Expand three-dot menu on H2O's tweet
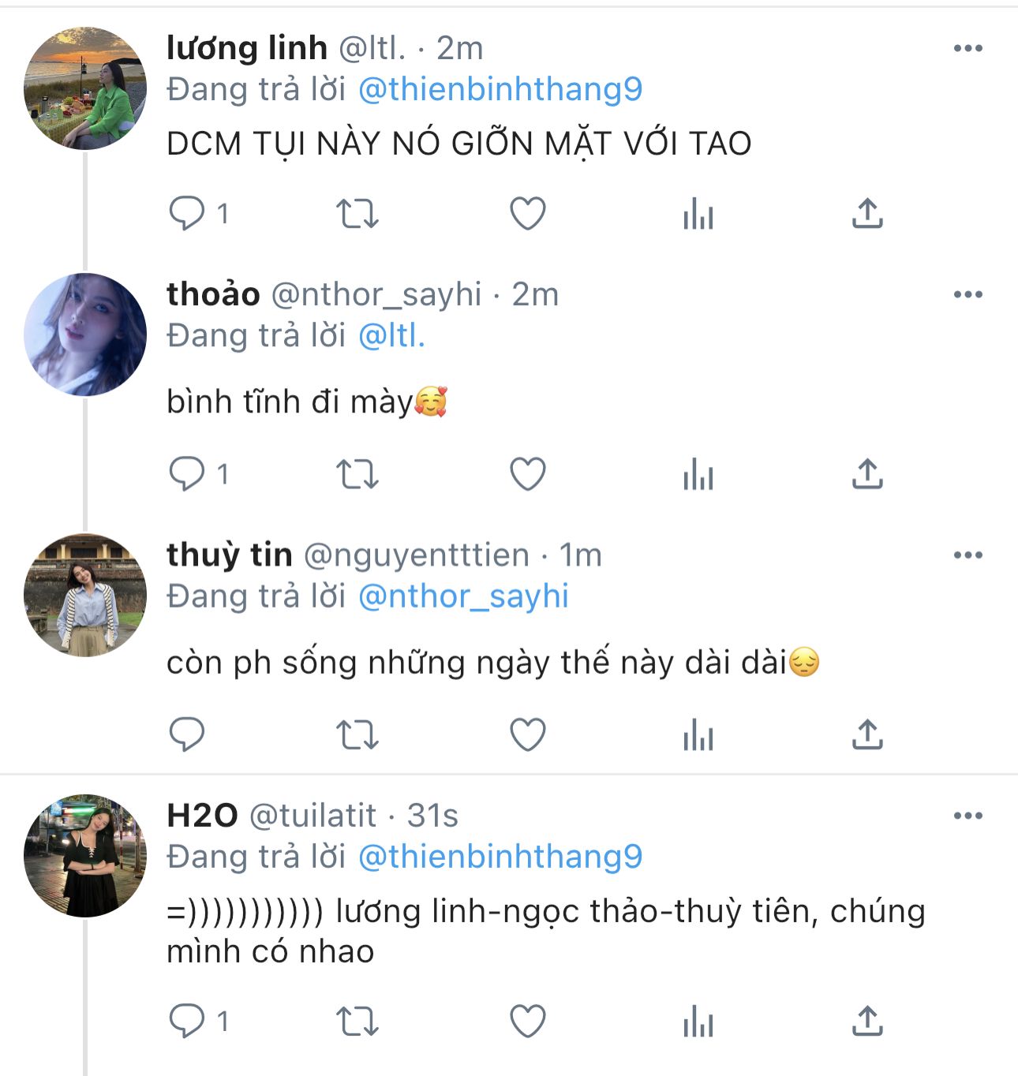Screen dimensions: 1018x1076 tap(967, 816)
